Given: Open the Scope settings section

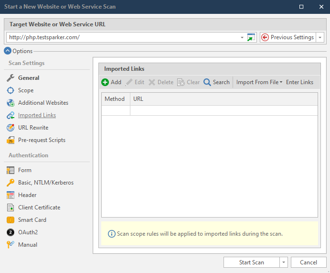Looking at the screenshot, I should [x=25, y=90].
